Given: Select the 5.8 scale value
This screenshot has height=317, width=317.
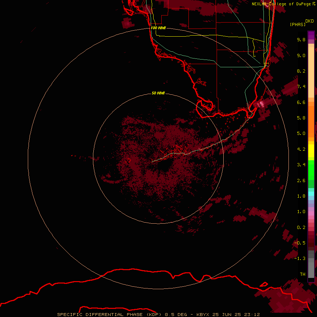Looking at the screenshot, I should point(301,118).
